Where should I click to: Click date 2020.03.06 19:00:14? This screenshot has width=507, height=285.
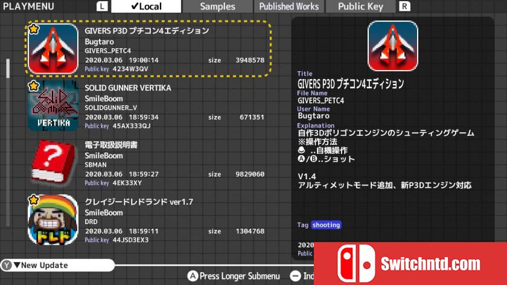click(x=121, y=60)
